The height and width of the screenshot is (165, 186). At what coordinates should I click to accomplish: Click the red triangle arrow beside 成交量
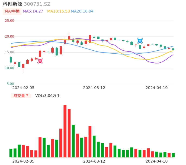27,95
